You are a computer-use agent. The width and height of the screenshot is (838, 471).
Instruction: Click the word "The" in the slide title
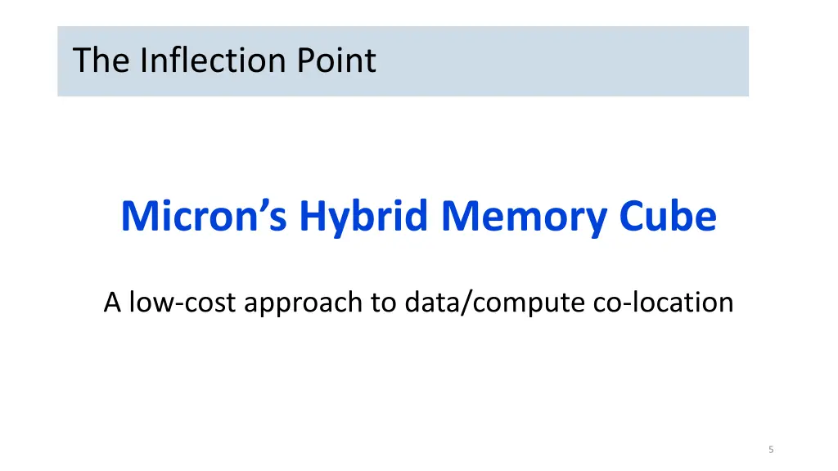101,60
